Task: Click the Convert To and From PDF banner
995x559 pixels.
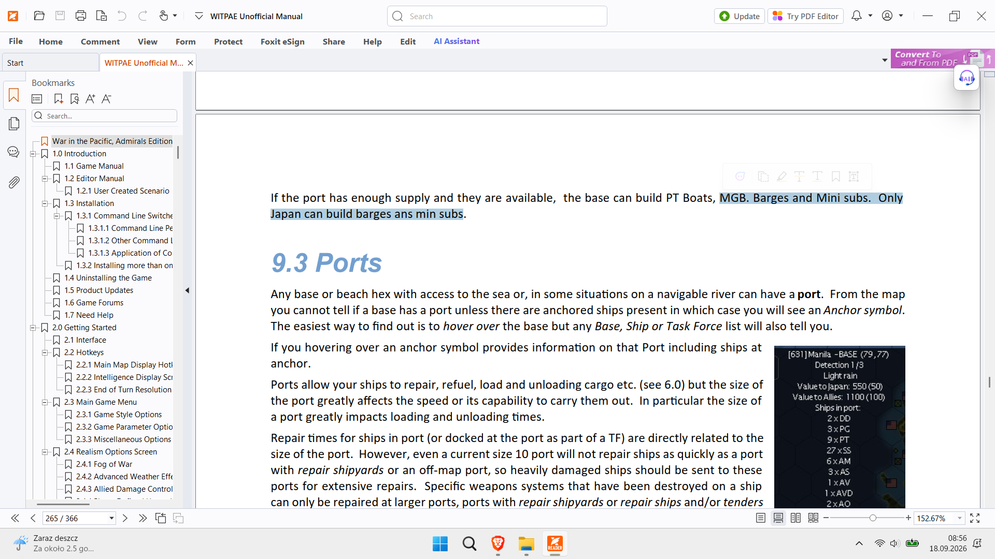Action: pyautogui.click(x=942, y=58)
